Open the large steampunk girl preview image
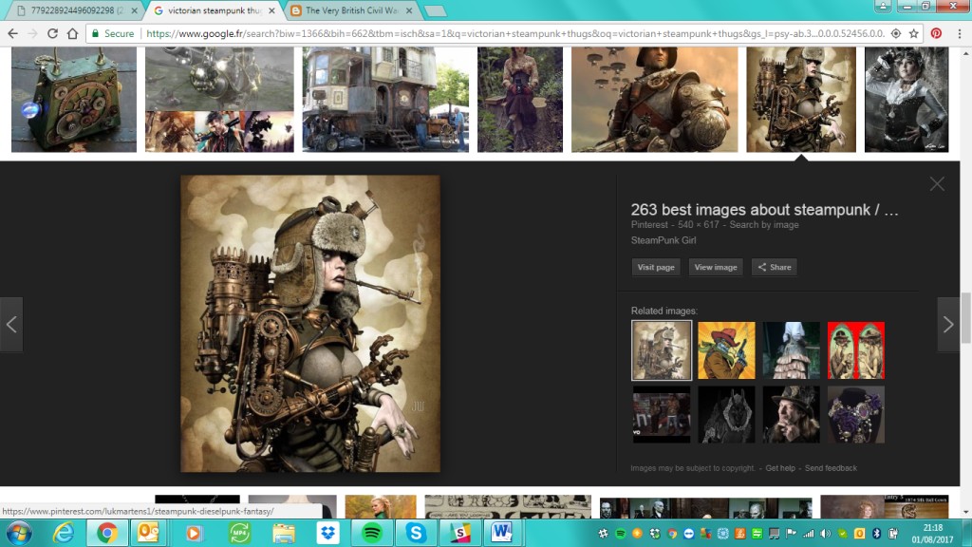Screen dimensions: 972x547 pos(310,323)
